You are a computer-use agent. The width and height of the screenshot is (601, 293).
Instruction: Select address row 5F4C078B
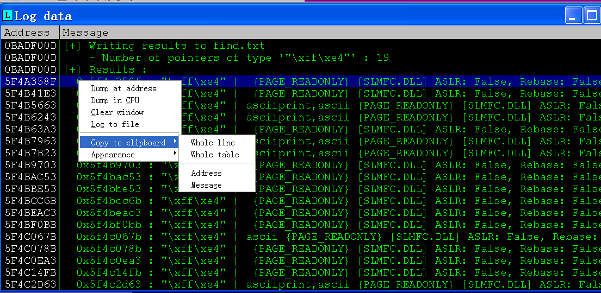tap(30, 249)
